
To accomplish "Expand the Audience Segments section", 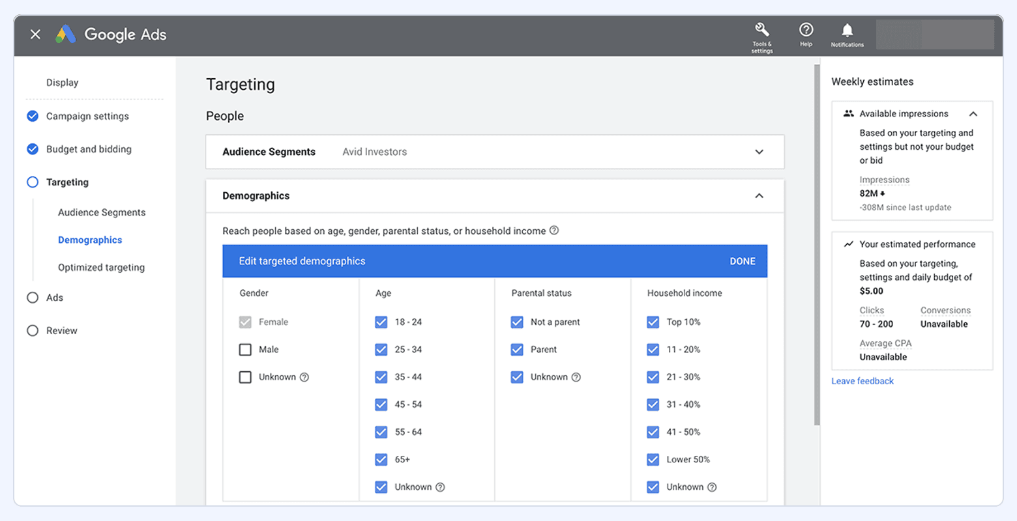I will tap(759, 152).
